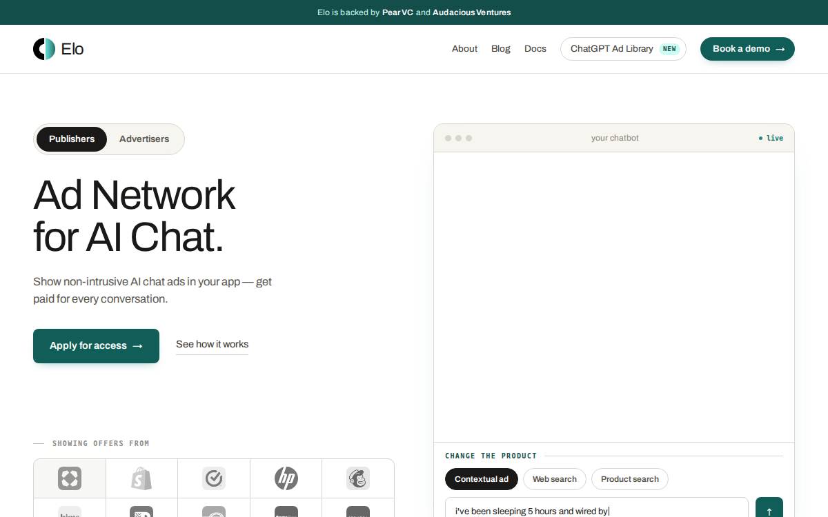Open the Docs link
The width and height of the screenshot is (828, 517).
(x=535, y=49)
